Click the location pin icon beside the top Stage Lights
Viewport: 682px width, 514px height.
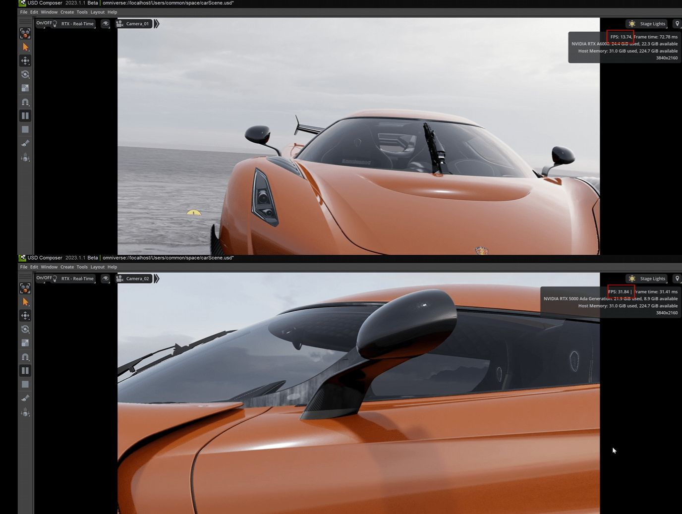coord(677,24)
